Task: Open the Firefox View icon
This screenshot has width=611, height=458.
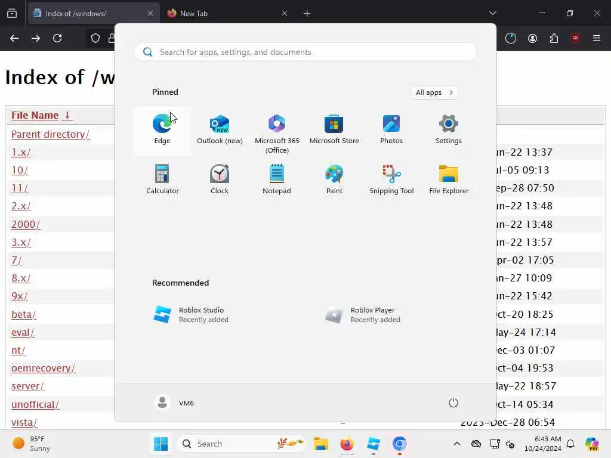Action: 12,13
